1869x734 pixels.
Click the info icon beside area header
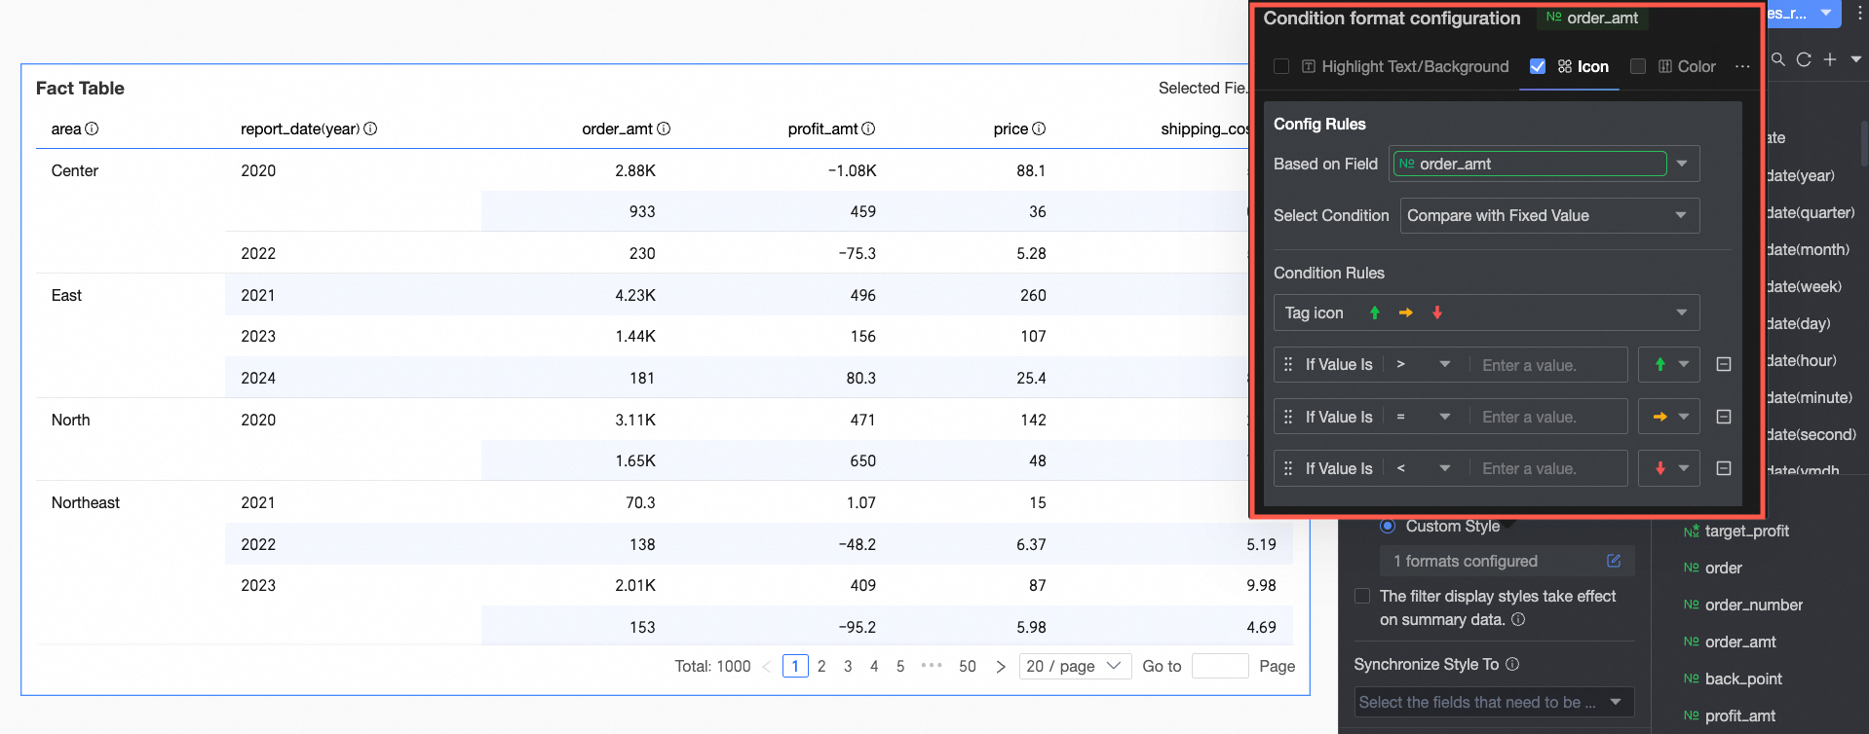[92, 128]
